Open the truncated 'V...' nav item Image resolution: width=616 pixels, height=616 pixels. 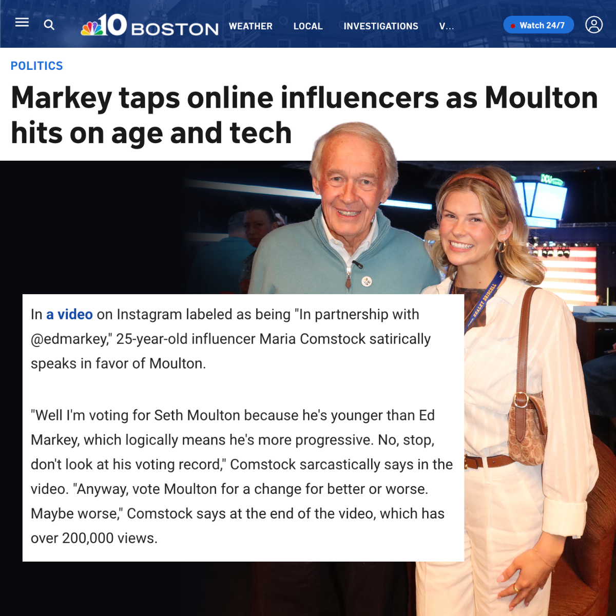[x=447, y=26]
